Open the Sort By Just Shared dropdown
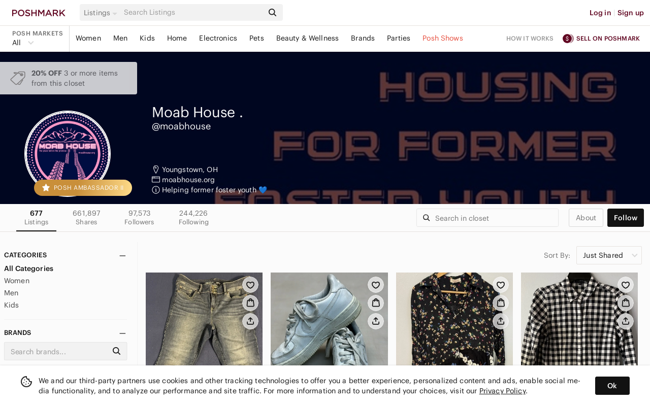 [x=609, y=255]
